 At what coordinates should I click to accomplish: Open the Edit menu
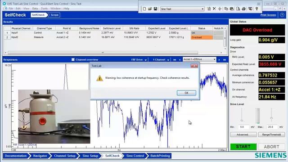(18, 9)
